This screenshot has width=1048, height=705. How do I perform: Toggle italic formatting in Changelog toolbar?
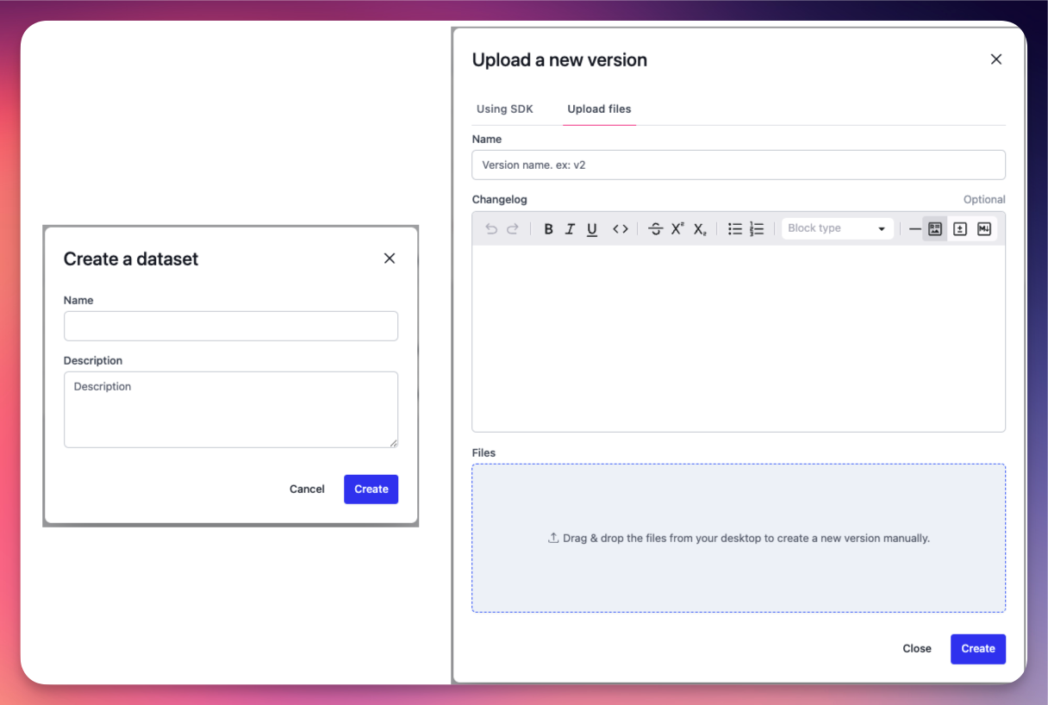[570, 228]
